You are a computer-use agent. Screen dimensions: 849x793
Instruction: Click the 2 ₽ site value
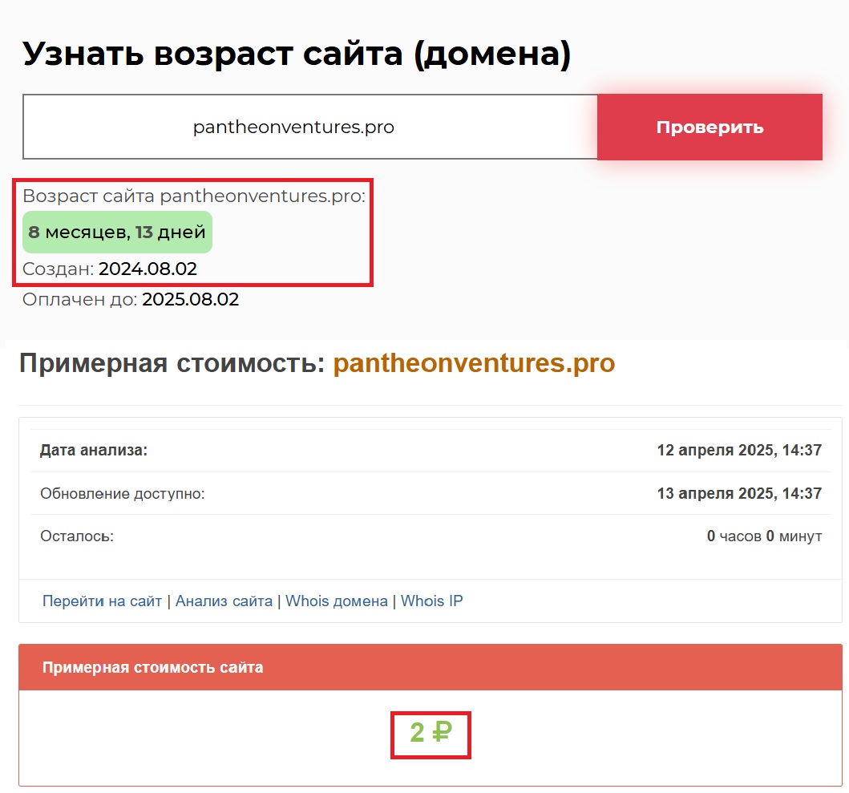pos(431,733)
